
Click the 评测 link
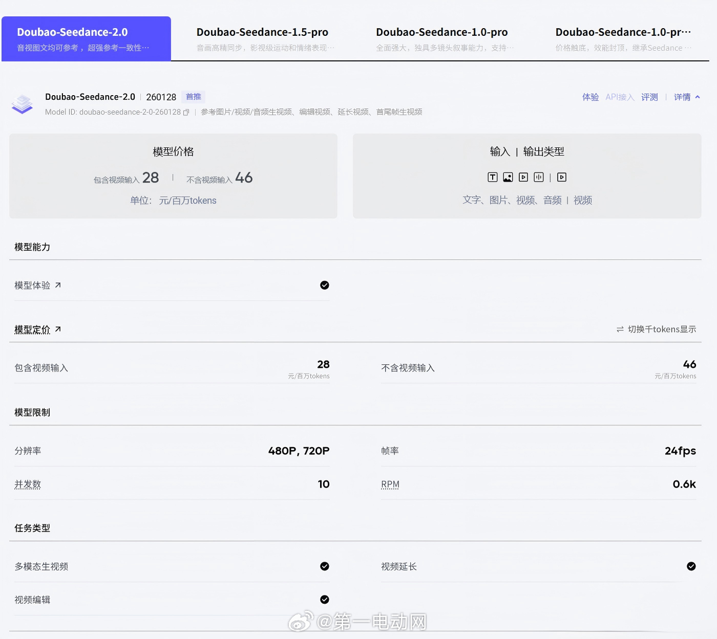(649, 97)
